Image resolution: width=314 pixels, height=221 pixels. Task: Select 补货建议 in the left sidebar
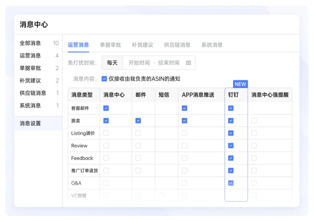coord(38,81)
